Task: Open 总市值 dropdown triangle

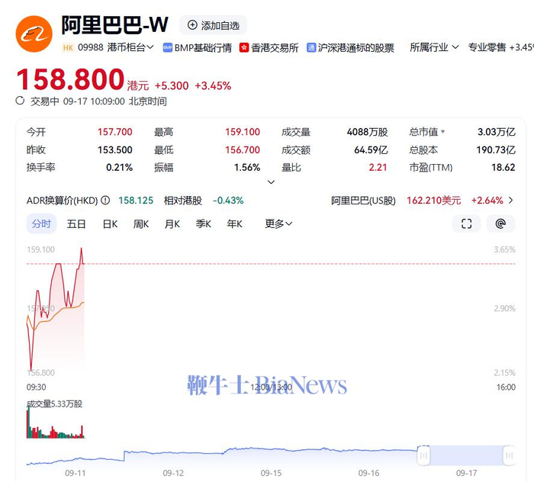Action: point(442,131)
